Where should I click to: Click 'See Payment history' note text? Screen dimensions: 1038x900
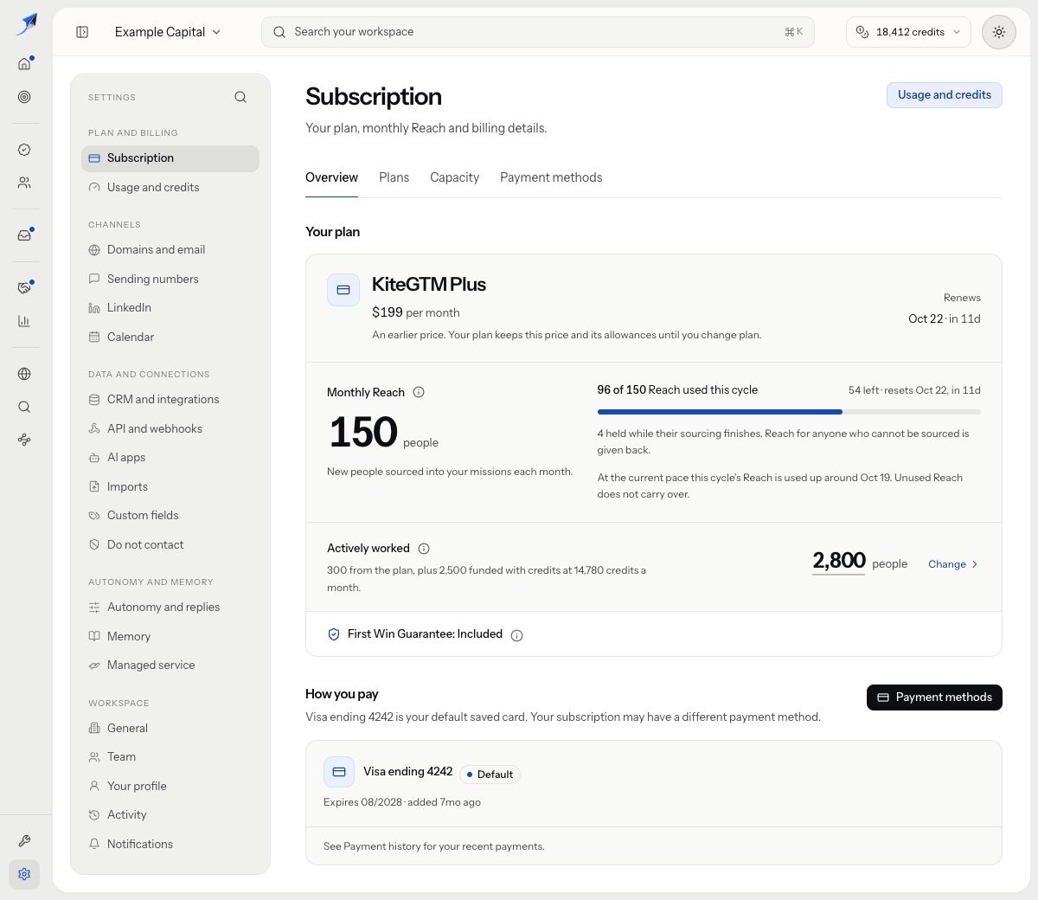coord(434,846)
